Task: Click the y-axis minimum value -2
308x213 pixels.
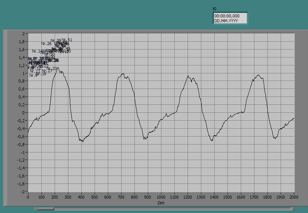Action: click(x=23, y=192)
